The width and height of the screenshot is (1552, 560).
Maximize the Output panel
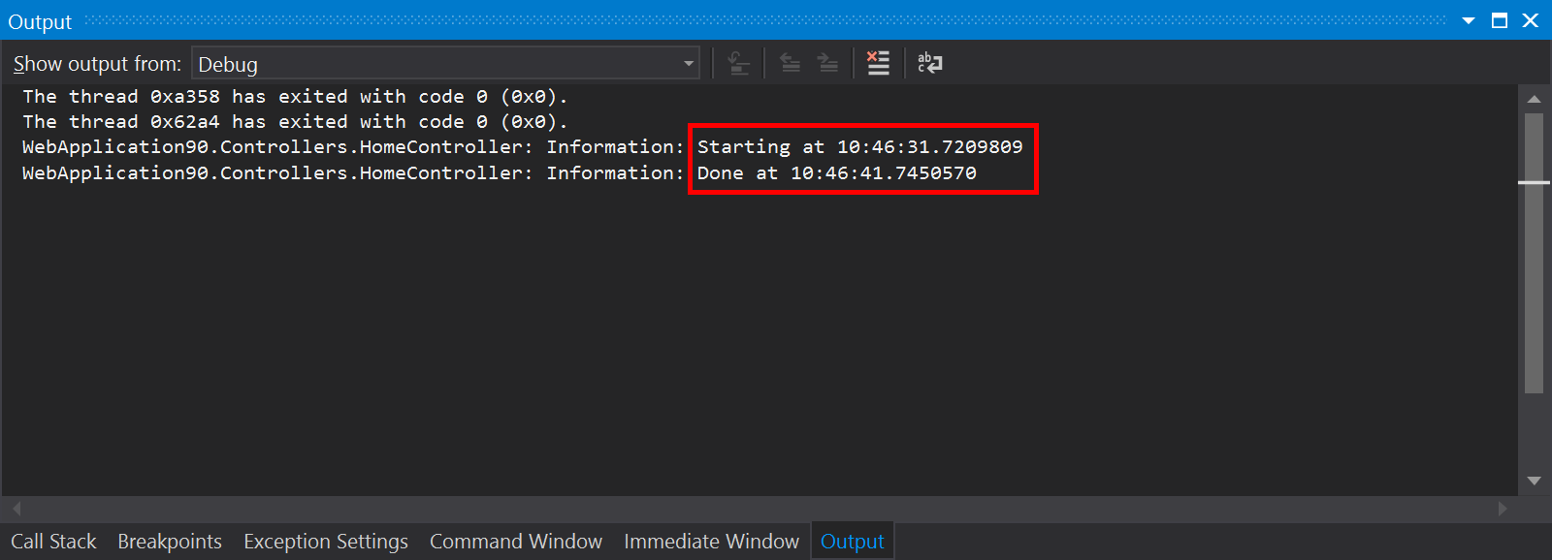point(1500,20)
